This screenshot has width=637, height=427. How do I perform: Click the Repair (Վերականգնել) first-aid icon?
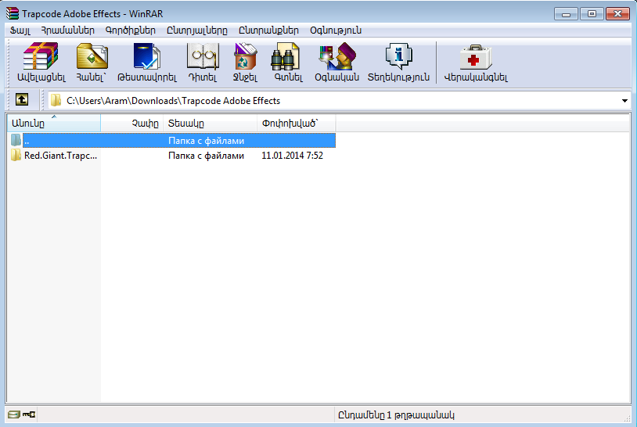point(476,57)
